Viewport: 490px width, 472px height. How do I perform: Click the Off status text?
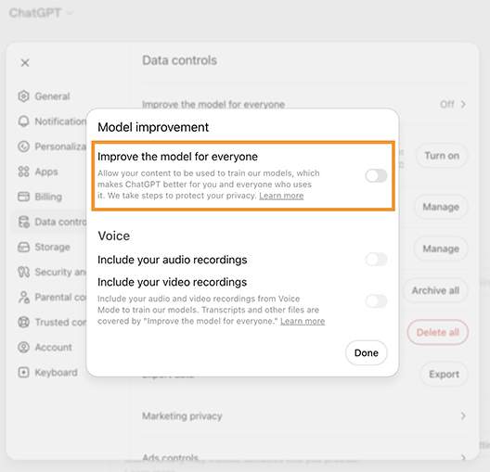coord(447,104)
